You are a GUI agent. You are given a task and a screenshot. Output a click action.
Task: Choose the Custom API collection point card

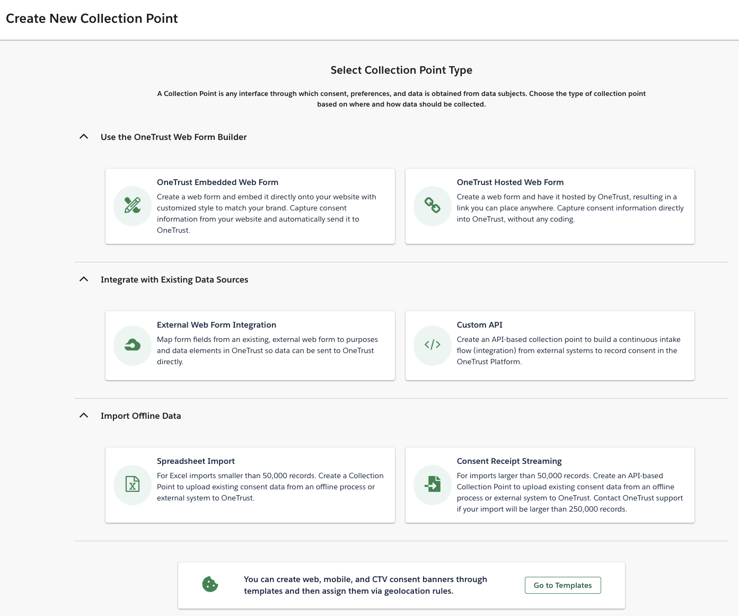point(550,345)
